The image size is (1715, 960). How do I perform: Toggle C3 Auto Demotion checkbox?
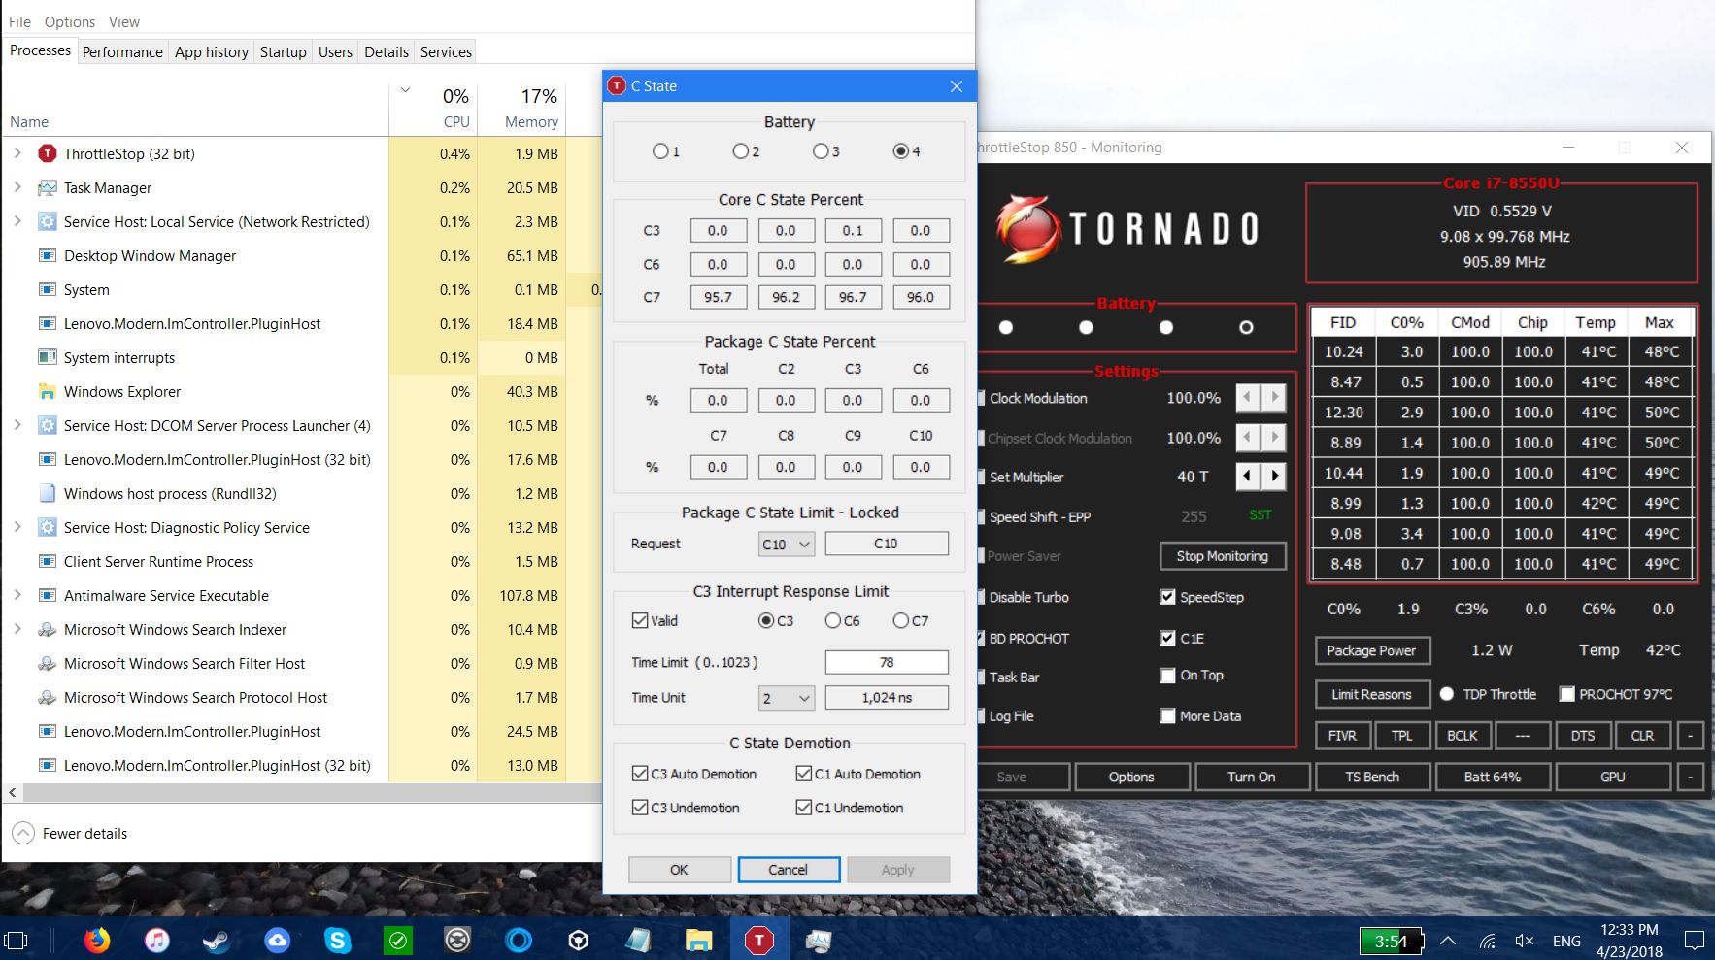640,774
